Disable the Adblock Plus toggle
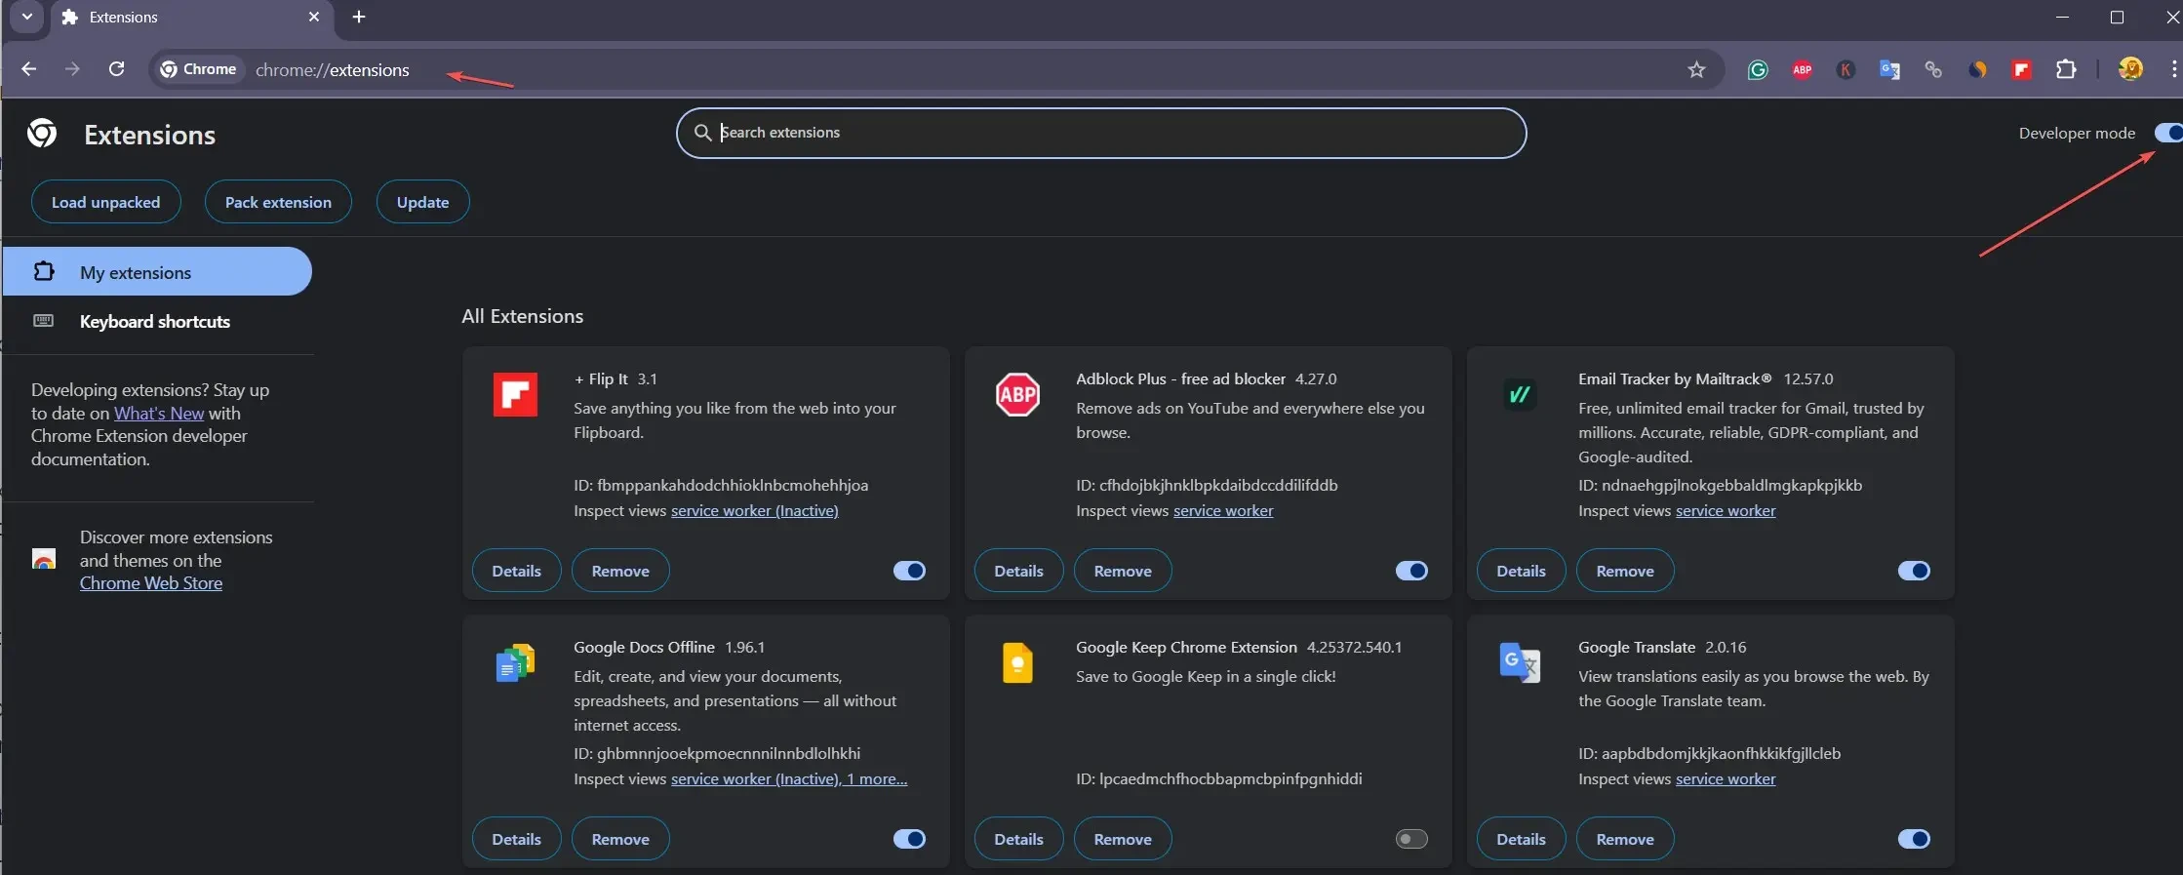Viewport: 2183px width, 875px height. point(1411,571)
